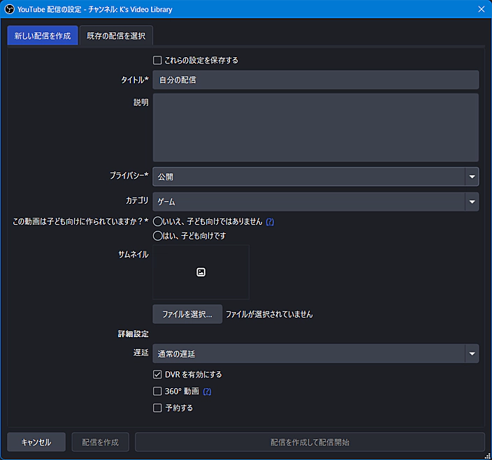Close the YouTube配信の設定 dialog

click(x=481, y=9)
